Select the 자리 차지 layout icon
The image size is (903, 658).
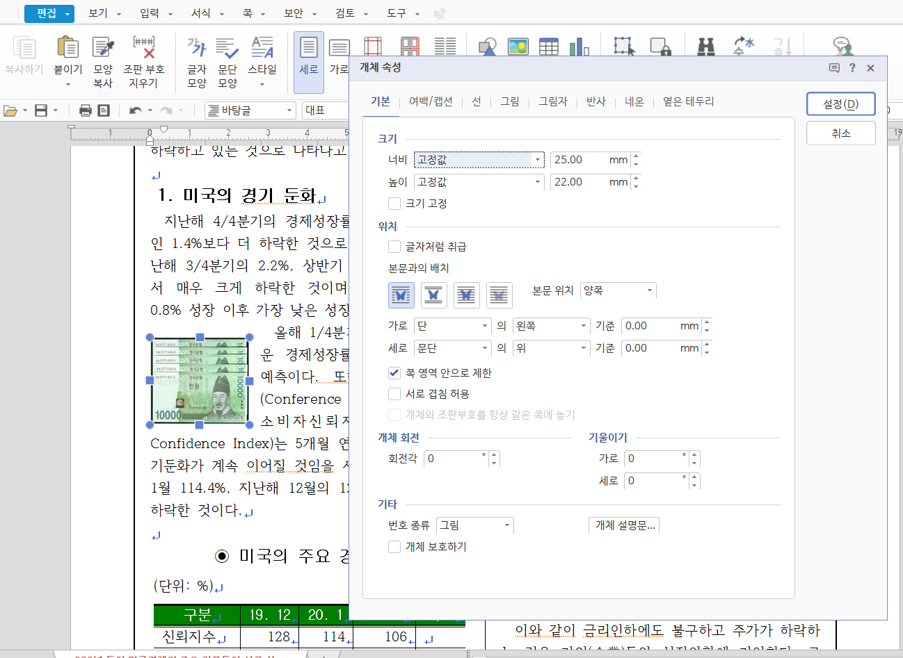click(433, 295)
